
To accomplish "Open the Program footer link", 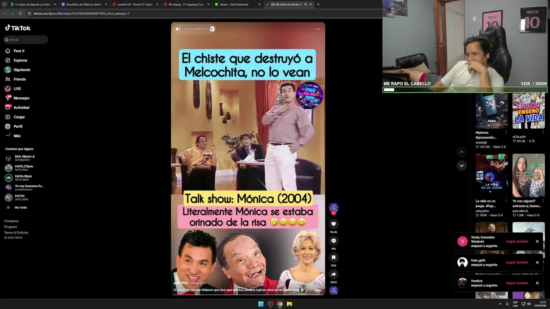I will coord(10,227).
